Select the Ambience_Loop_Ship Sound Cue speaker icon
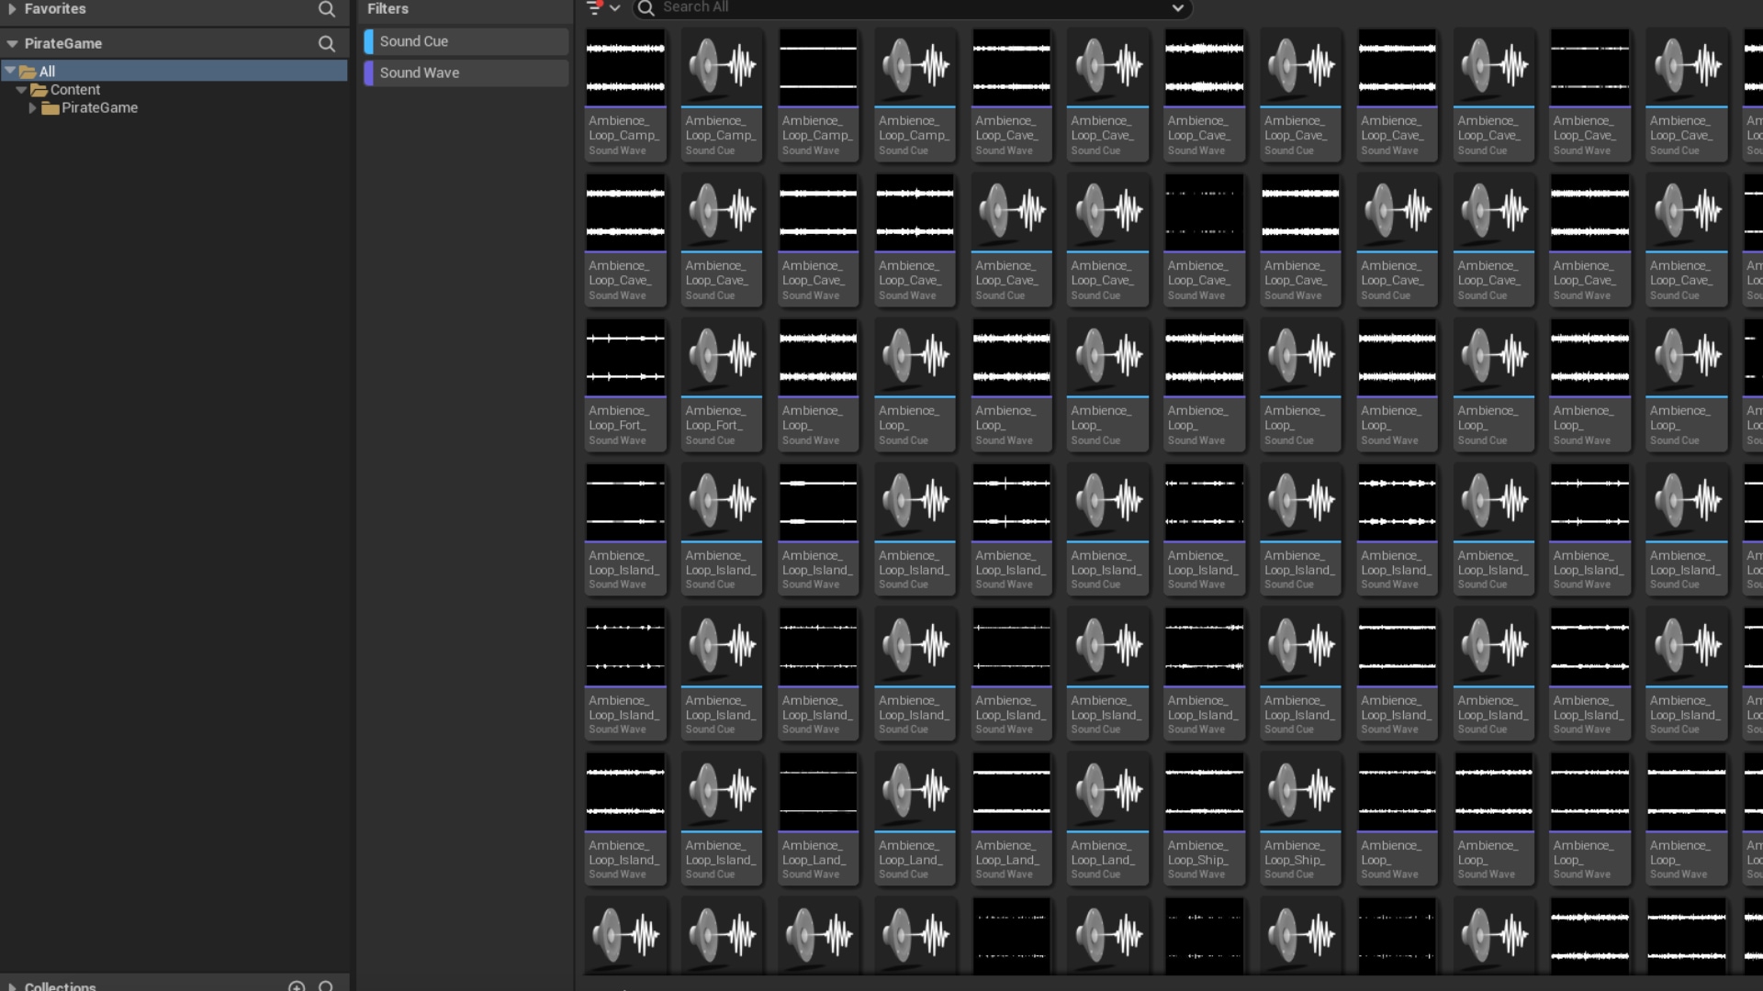This screenshot has width=1763, height=991. (1300, 791)
